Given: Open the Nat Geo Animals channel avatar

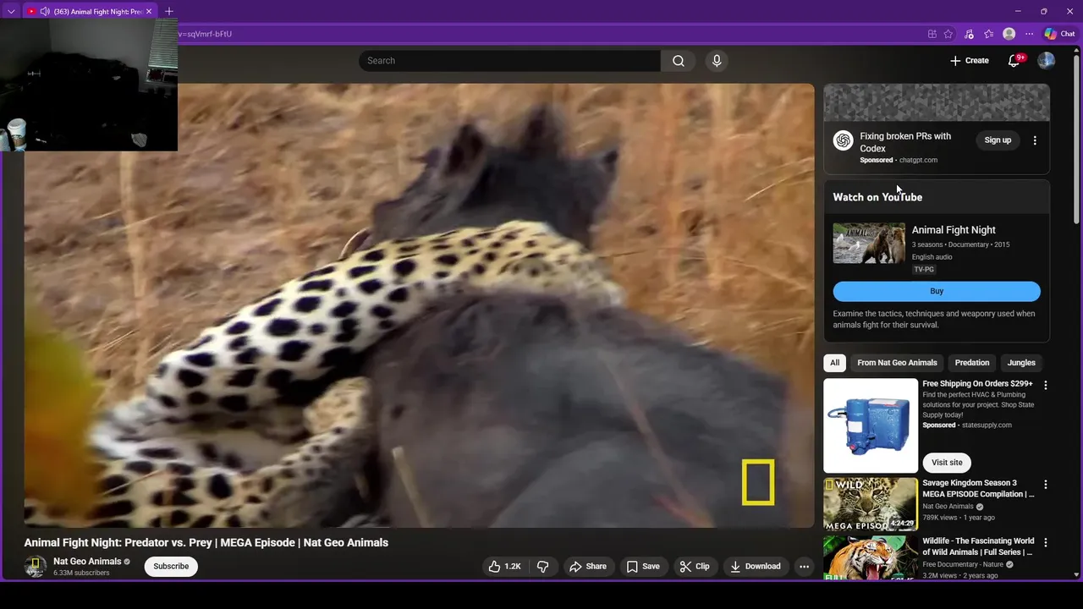Looking at the screenshot, I should click(x=35, y=567).
